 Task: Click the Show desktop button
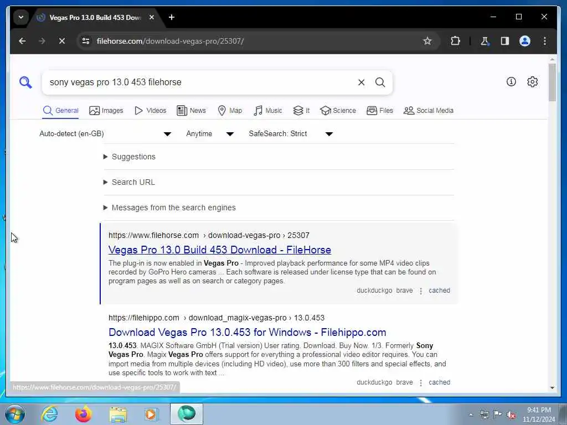(x=563, y=414)
